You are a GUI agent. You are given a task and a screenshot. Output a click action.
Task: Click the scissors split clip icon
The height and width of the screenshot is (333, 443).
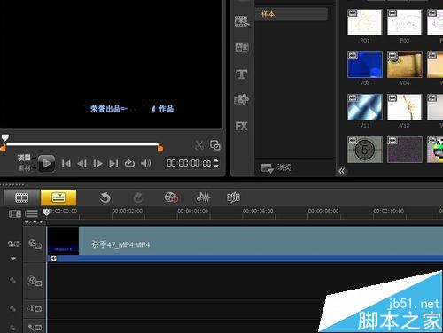pos(199,145)
